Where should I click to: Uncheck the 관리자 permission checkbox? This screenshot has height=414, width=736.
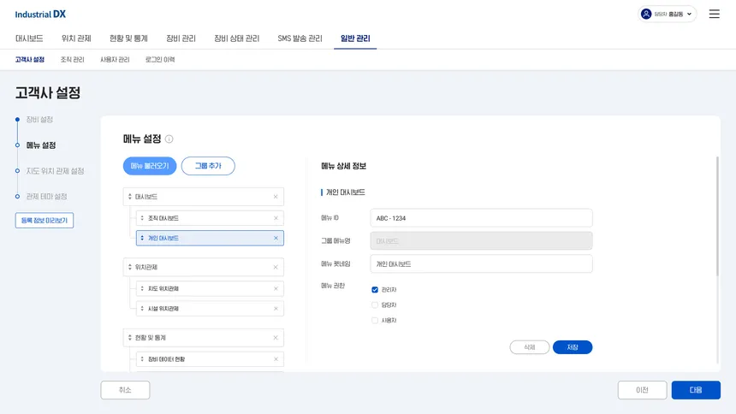coord(375,290)
